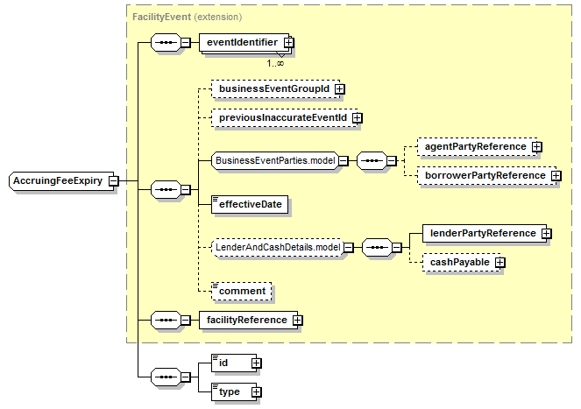The image size is (581, 409).
Task: Select sequence compositor after BusinessEventParties.model
Action: 372,161
